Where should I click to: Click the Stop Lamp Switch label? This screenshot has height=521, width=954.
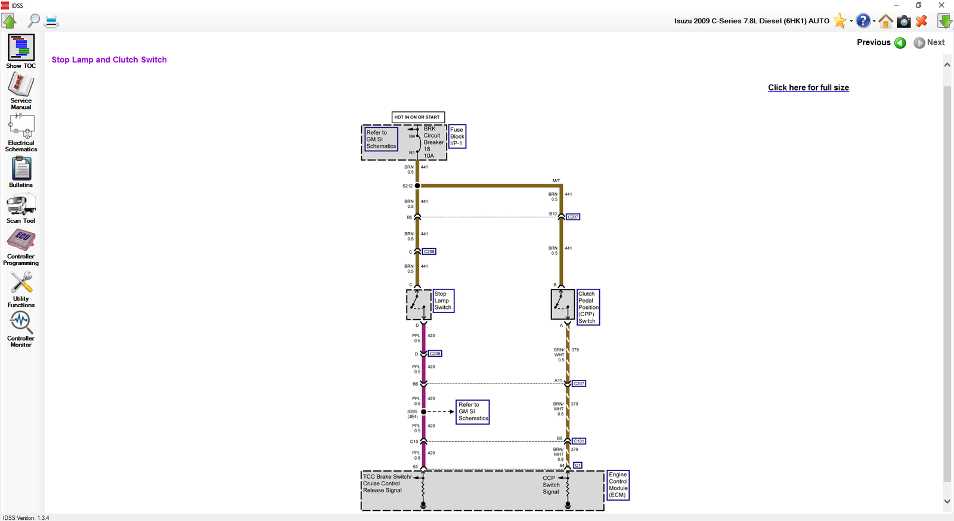443,301
